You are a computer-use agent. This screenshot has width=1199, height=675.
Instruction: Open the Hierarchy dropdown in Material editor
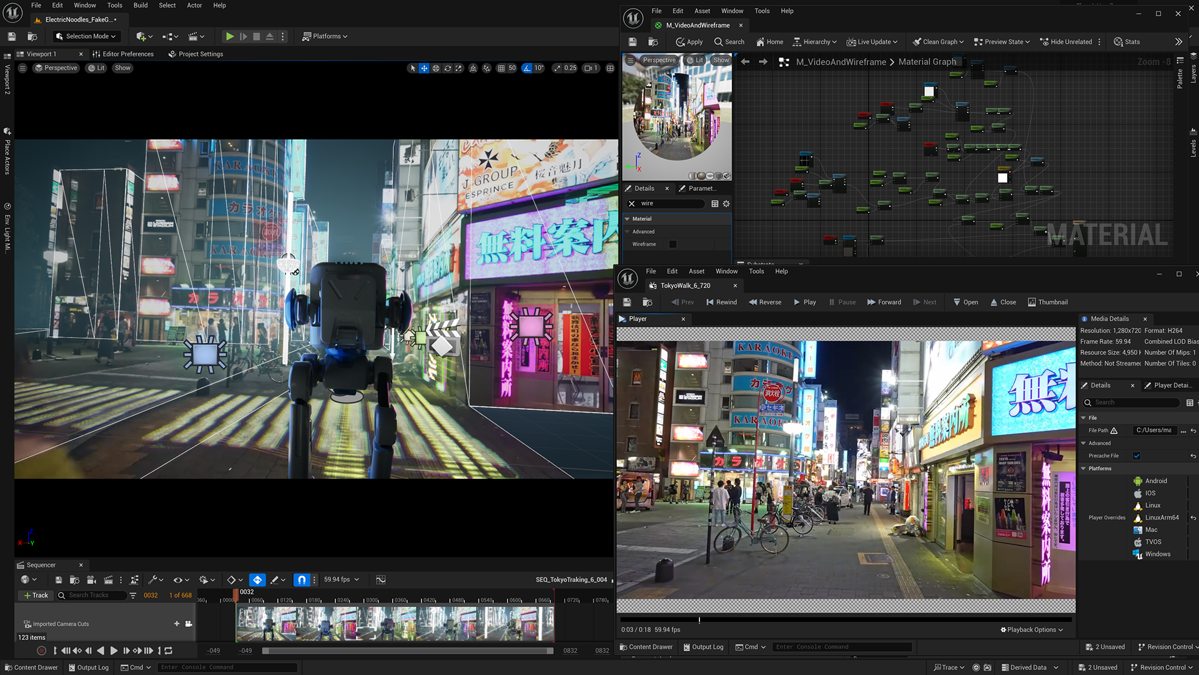[x=815, y=42]
